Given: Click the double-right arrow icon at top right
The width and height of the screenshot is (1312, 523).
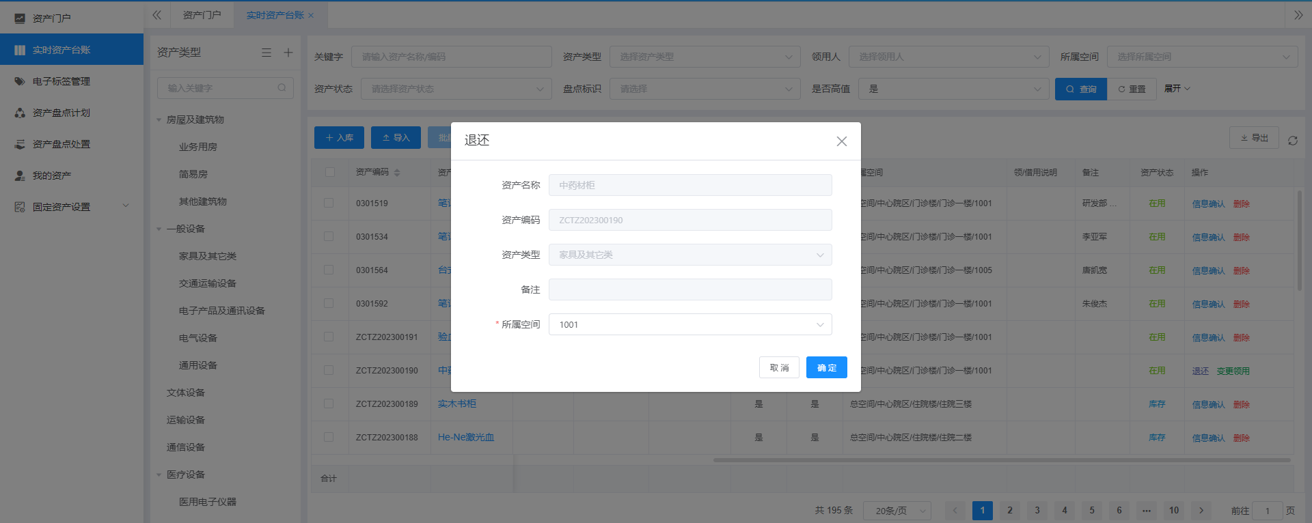Looking at the screenshot, I should click(x=1298, y=15).
